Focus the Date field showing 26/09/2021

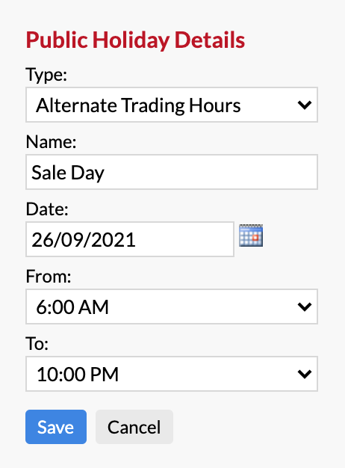(x=130, y=239)
